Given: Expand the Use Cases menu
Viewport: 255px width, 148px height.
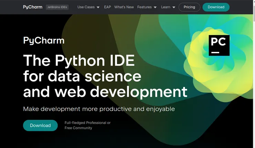Looking at the screenshot, I should click(x=88, y=7).
